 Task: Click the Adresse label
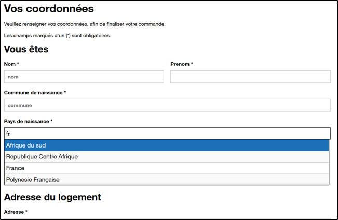[x=13, y=212]
